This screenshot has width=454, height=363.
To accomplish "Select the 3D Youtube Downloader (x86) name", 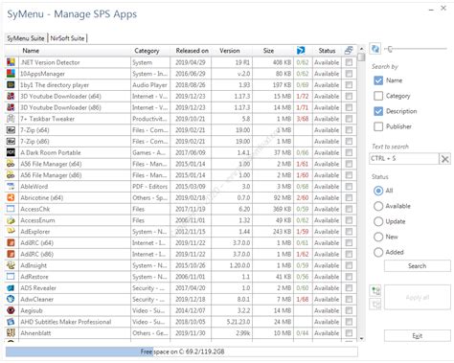I will pyautogui.click(x=60, y=107).
